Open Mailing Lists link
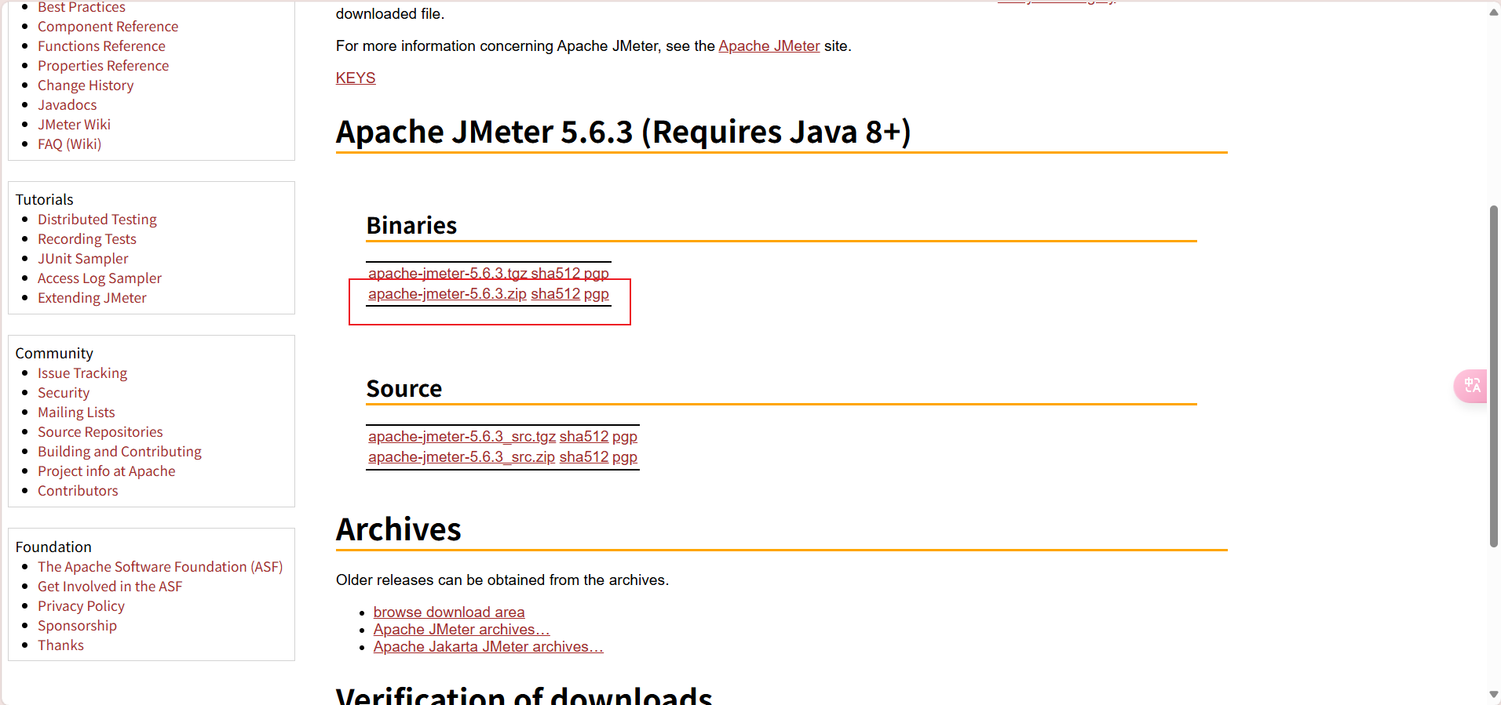 (x=76, y=412)
